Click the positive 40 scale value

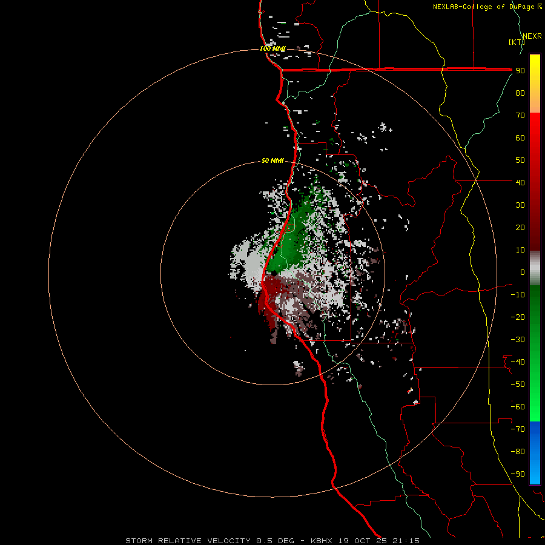tap(520, 183)
